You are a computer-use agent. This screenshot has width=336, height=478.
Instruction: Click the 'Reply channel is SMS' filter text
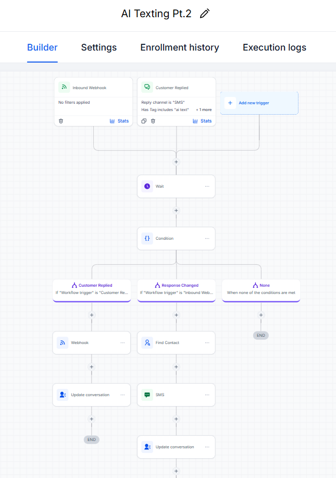pyautogui.click(x=163, y=102)
